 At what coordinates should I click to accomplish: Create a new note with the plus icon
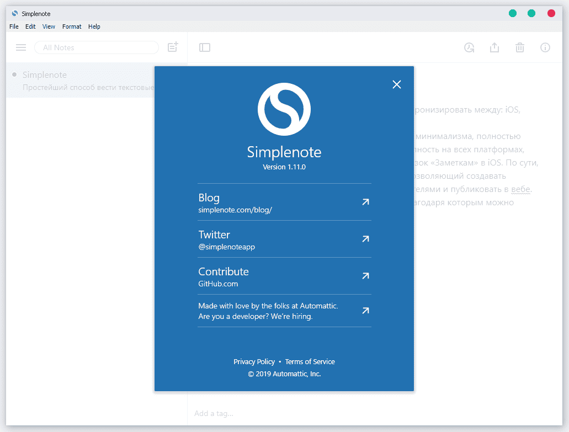tap(173, 47)
